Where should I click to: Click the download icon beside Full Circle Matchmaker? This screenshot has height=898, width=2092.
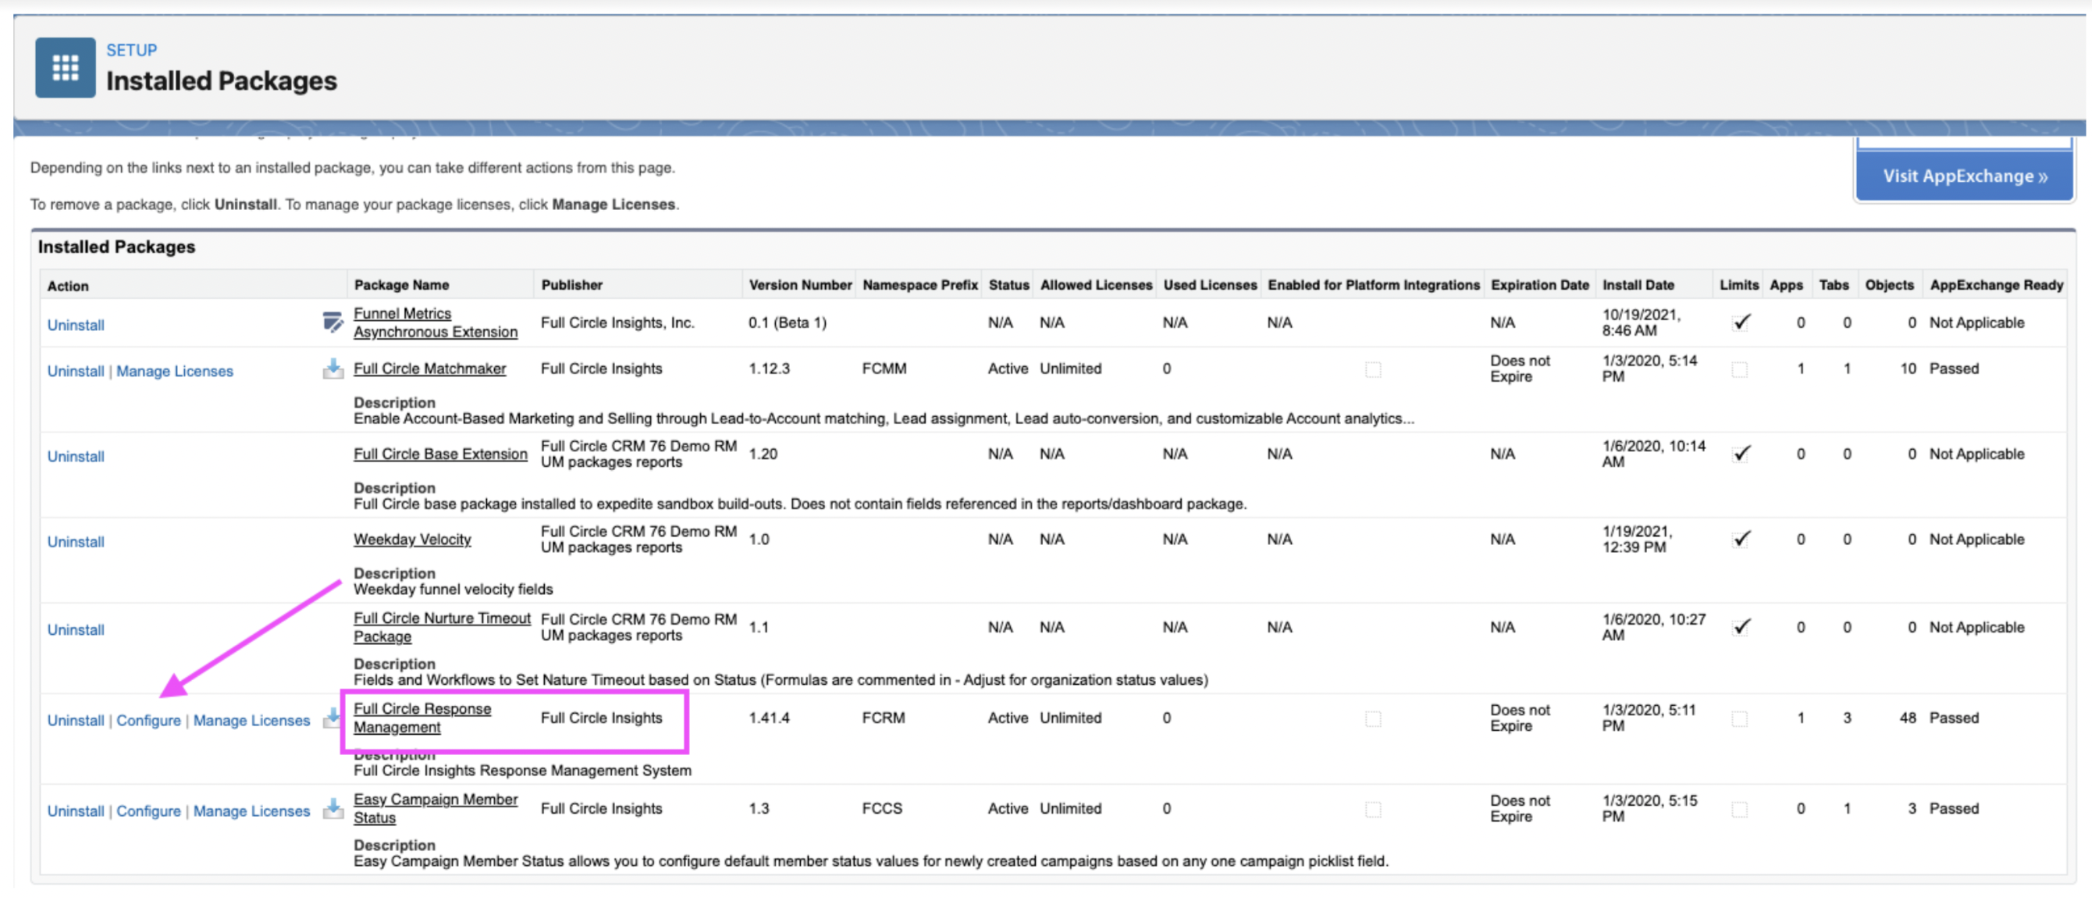[x=333, y=369]
